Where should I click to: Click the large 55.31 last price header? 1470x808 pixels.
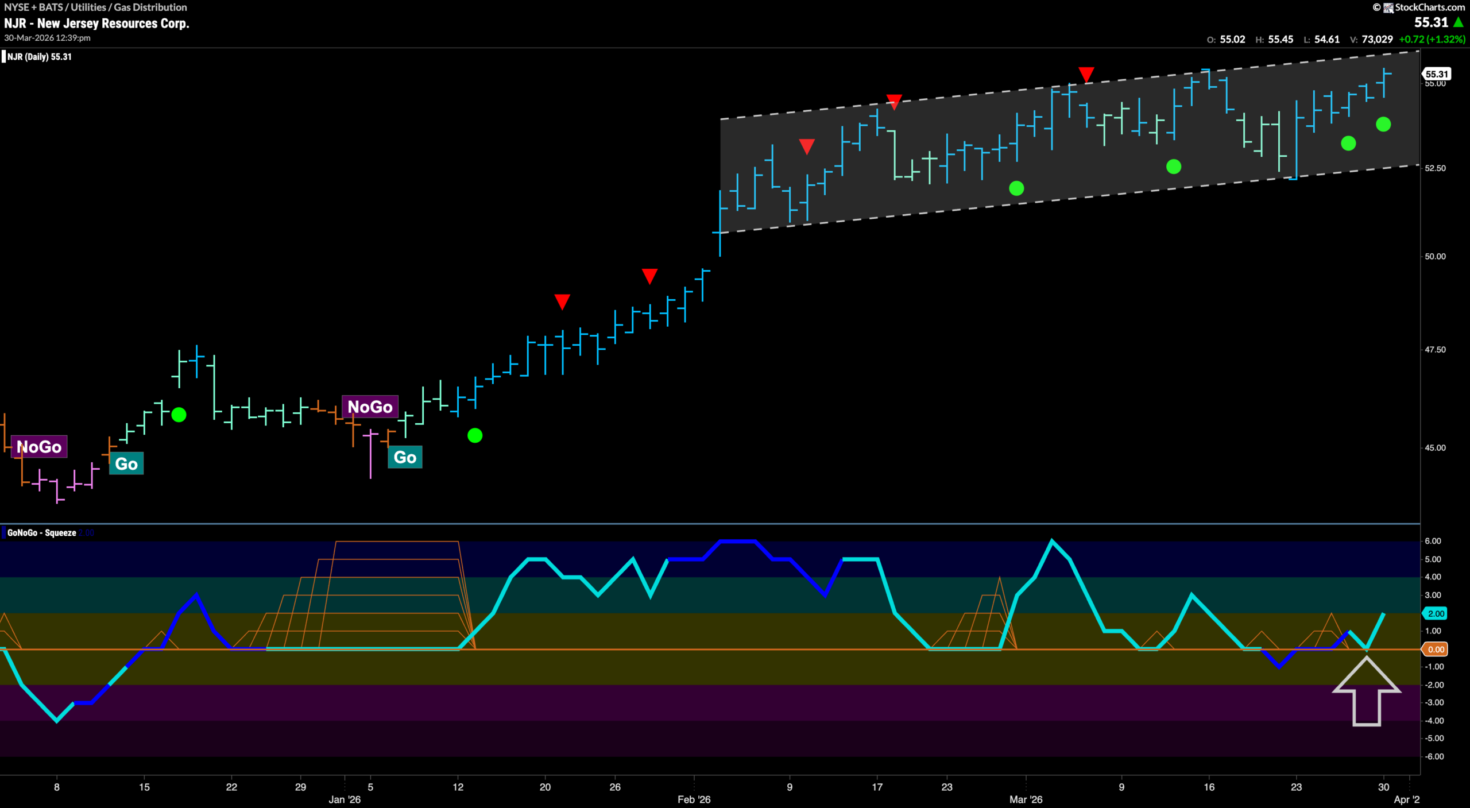coord(1431,22)
